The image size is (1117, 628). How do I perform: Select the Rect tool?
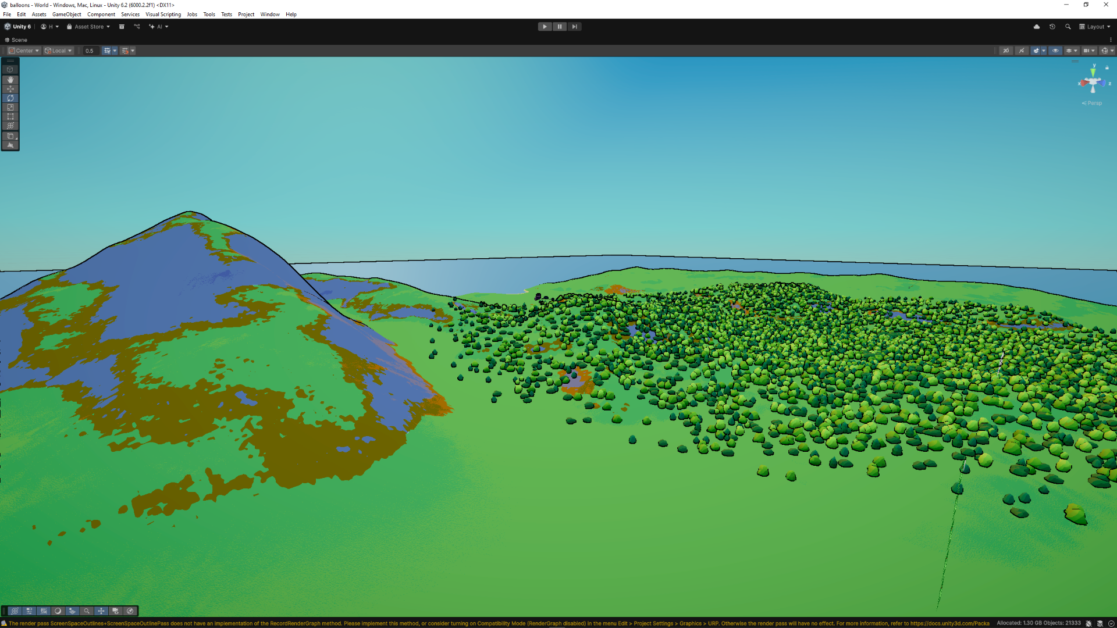[10, 117]
